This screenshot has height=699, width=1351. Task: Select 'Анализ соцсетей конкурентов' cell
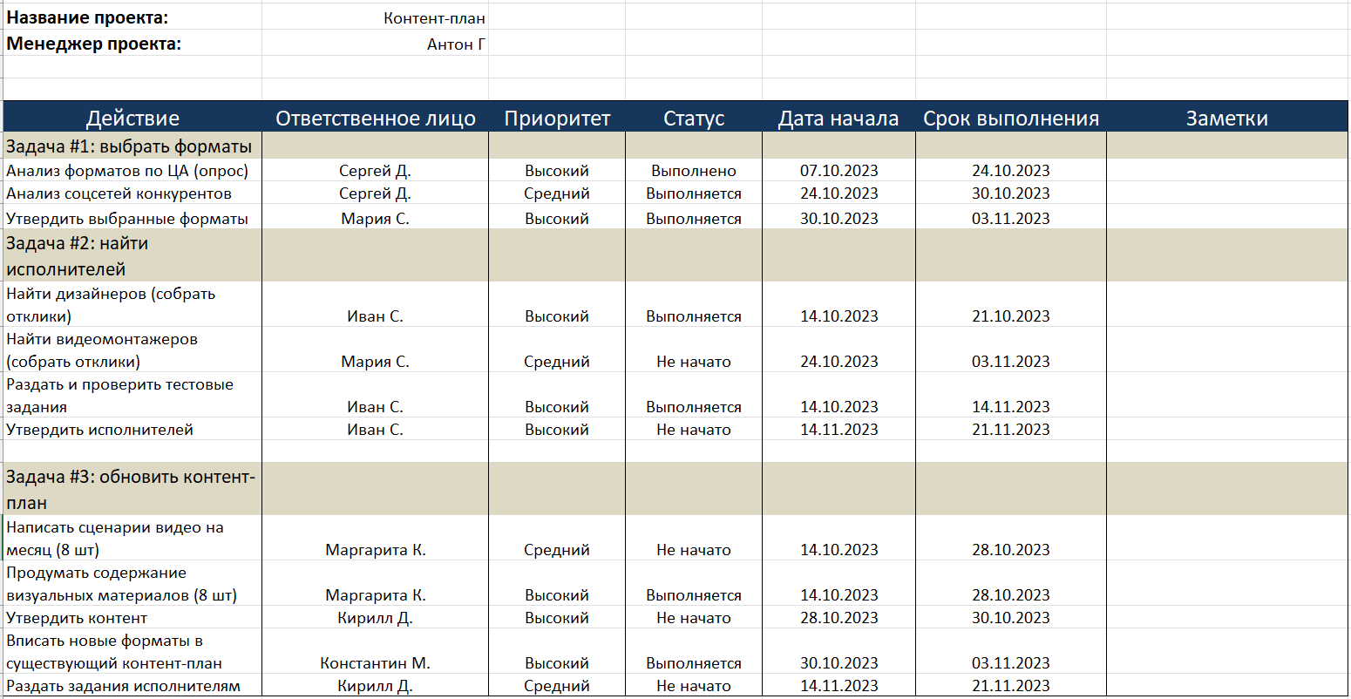(132, 193)
